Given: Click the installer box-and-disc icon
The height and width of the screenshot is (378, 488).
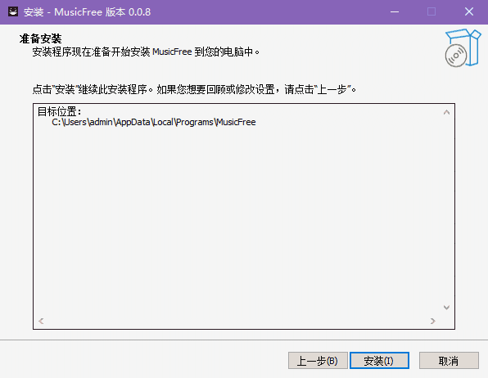Looking at the screenshot, I should 463,47.
